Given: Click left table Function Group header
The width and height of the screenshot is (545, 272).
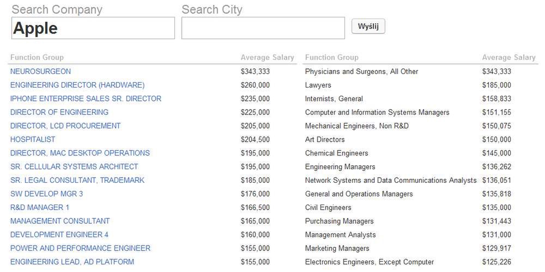Looking at the screenshot, I should (37, 58).
